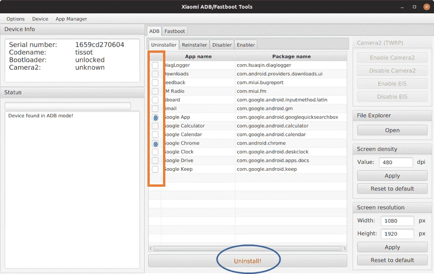
Task: Click the Disable EIS button
Action: [x=392, y=96]
